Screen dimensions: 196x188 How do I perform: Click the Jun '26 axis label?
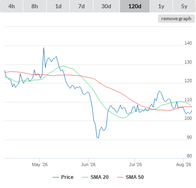tap(88, 164)
